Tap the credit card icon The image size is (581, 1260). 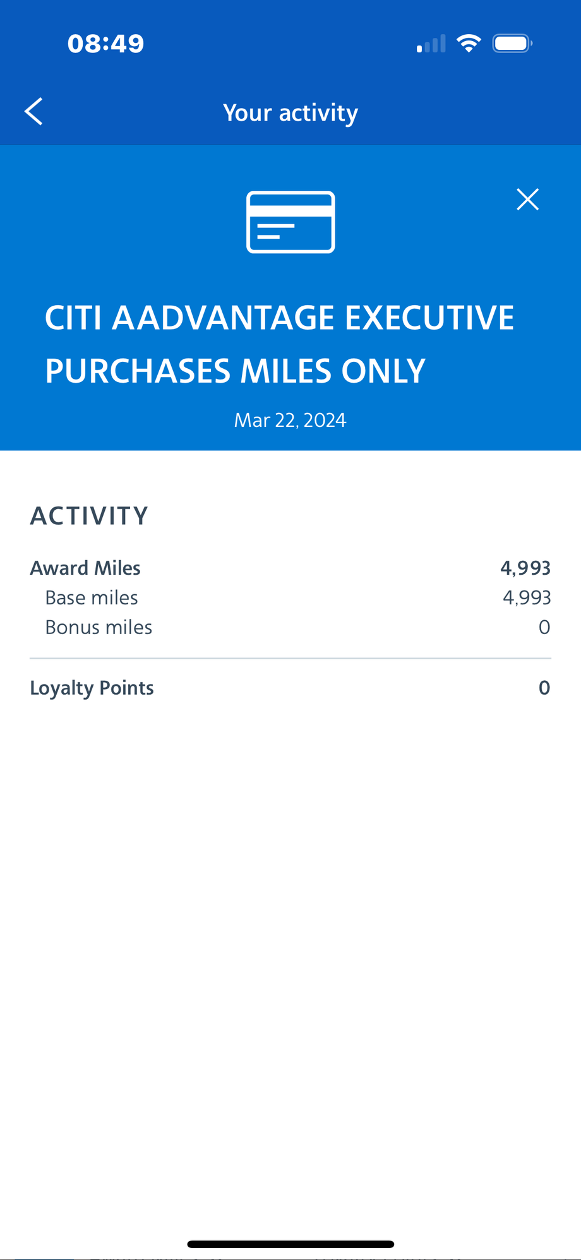[290, 222]
